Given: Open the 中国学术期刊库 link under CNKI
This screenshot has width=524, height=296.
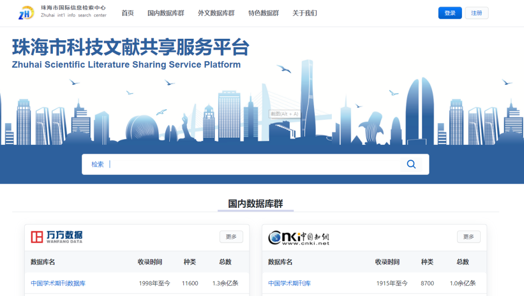Looking at the screenshot, I should (289, 283).
